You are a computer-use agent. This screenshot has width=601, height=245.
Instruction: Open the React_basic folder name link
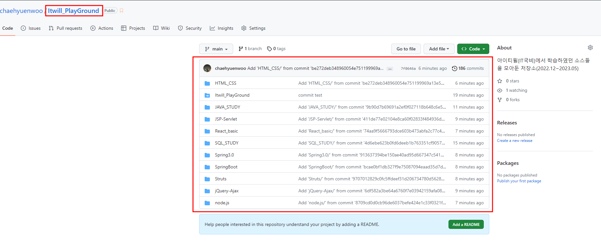click(x=226, y=131)
